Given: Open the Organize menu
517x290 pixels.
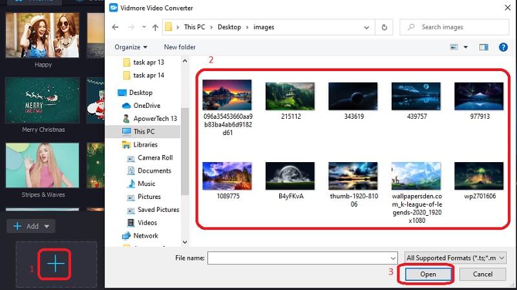Looking at the screenshot, I should 131,47.
